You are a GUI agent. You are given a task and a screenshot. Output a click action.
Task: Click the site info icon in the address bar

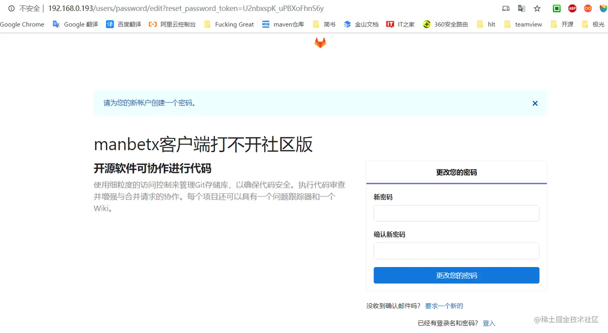pos(11,8)
